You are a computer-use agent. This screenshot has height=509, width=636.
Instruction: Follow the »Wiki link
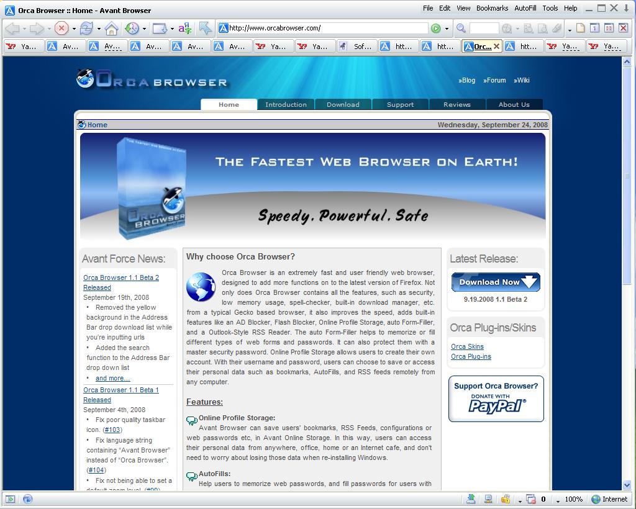tap(522, 80)
